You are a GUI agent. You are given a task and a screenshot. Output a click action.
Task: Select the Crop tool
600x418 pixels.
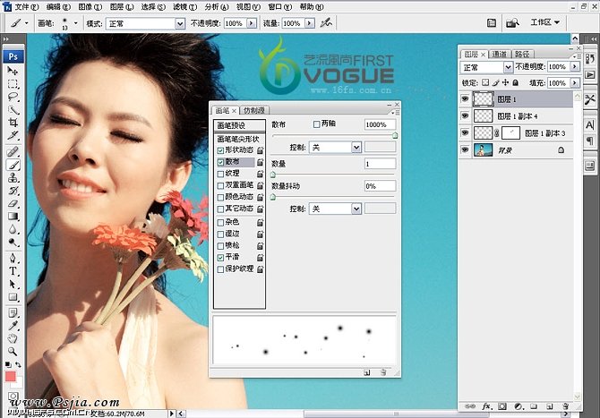tap(13, 123)
